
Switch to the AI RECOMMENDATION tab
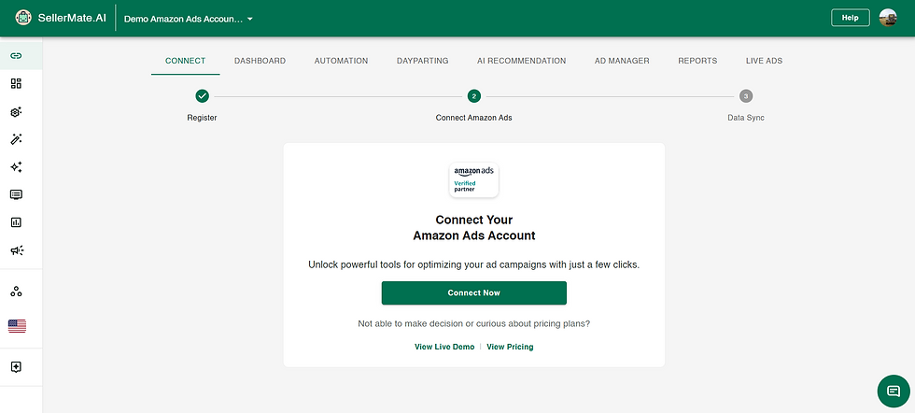(522, 61)
